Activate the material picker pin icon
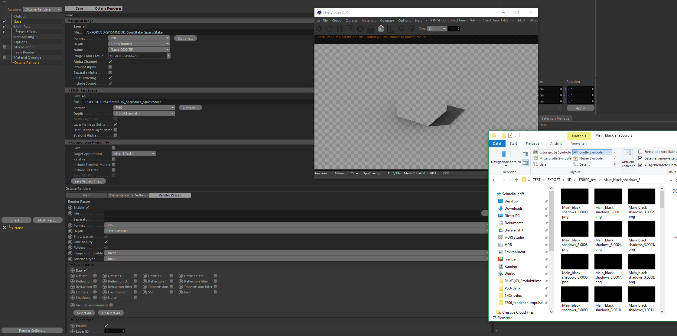The image size is (677, 336). (x=412, y=29)
